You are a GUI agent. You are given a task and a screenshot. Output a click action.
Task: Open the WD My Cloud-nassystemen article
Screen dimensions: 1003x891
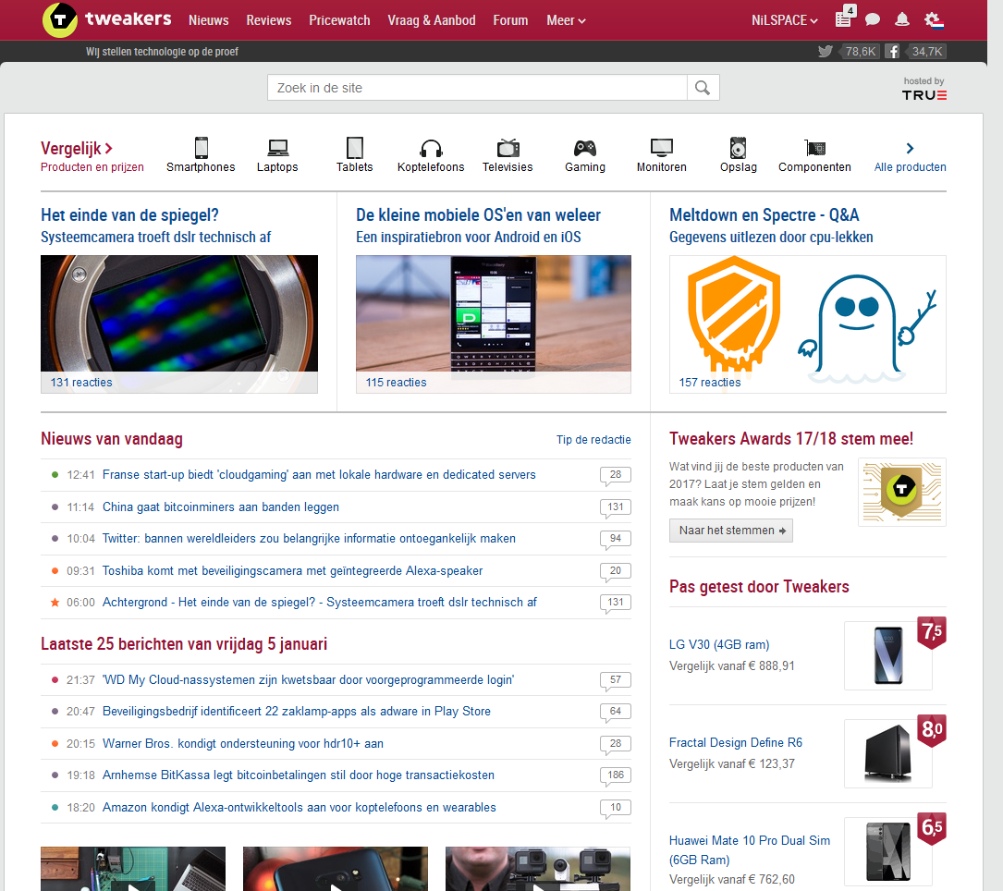[309, 679]
